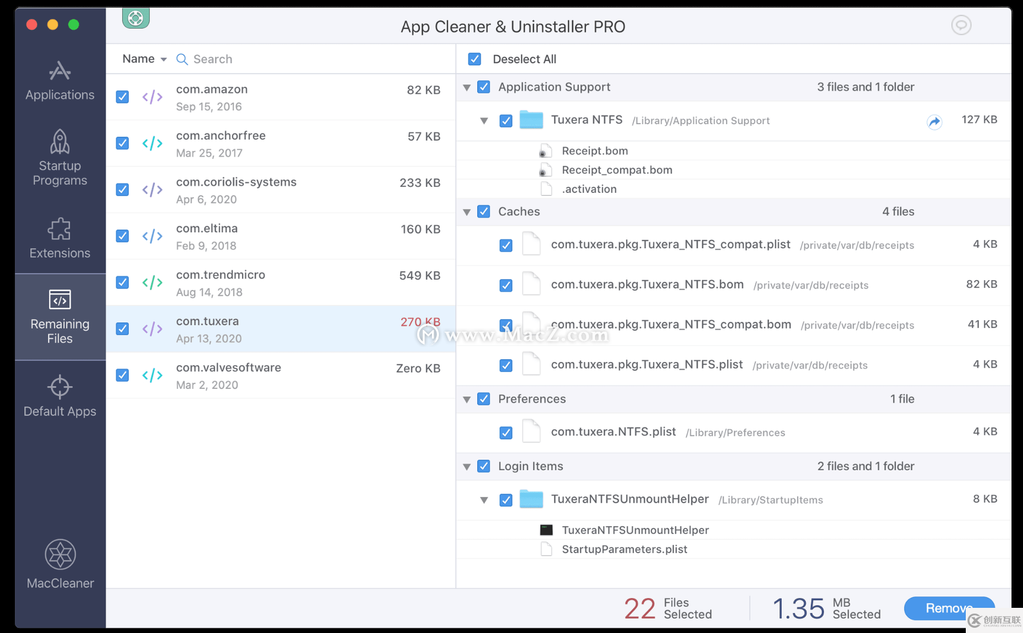Uncheck the com.amazon checkbox
Image resolution: width=1023 pixels, height=633 pixels.
tap(122, 97)
